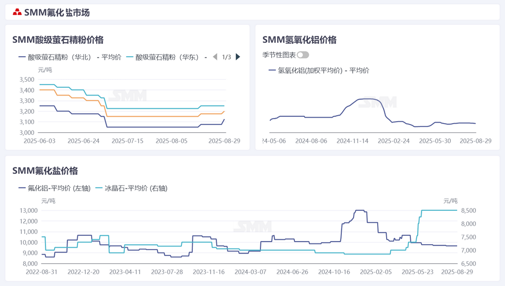Click the 2025-02-05 date label

(x=376, y=272)
